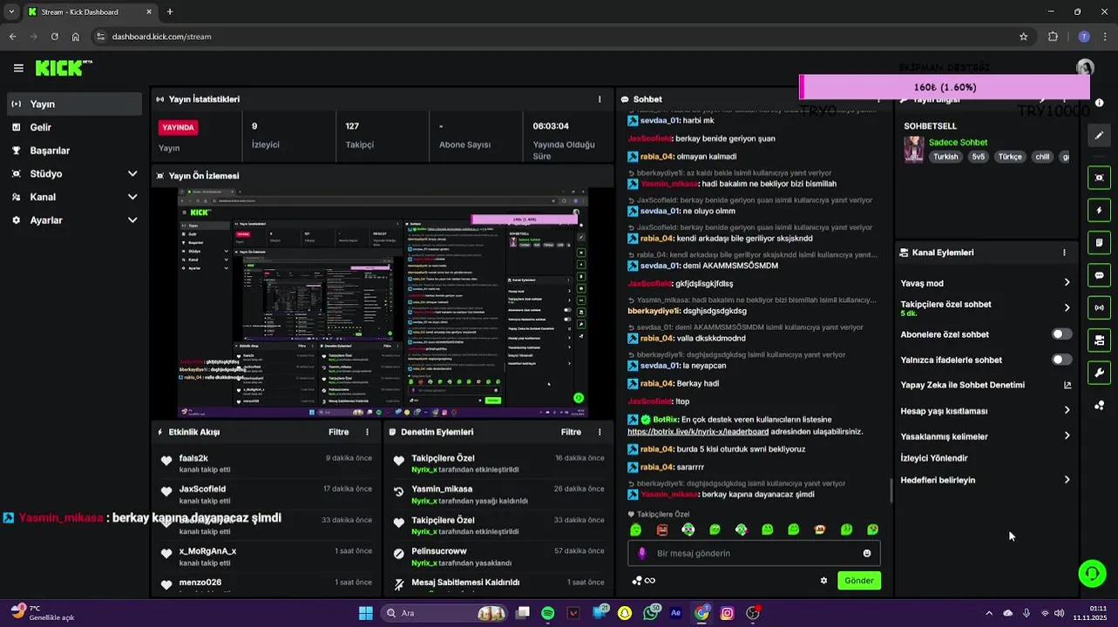
Task: Open the taskbar Ara search box
Action: (x=444, y=613)
